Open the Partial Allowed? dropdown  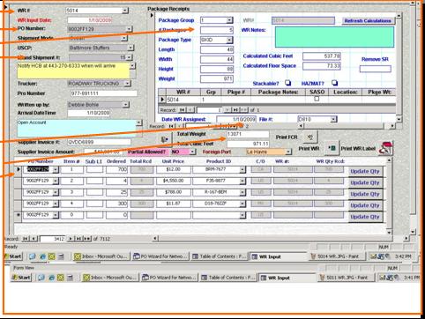coord(192,152)
